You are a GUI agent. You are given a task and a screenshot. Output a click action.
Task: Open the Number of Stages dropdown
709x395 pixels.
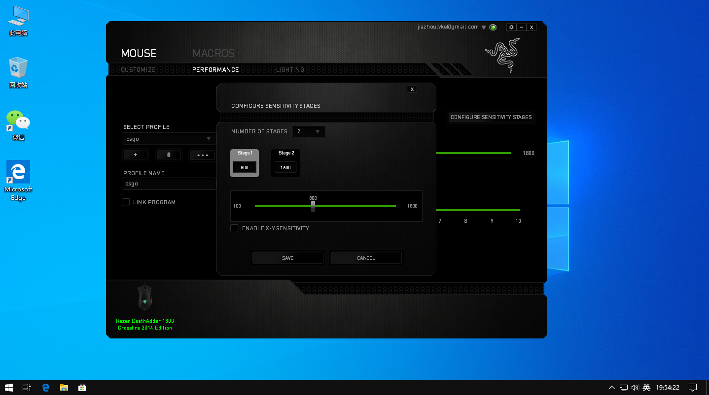click(x=309, y=131)
